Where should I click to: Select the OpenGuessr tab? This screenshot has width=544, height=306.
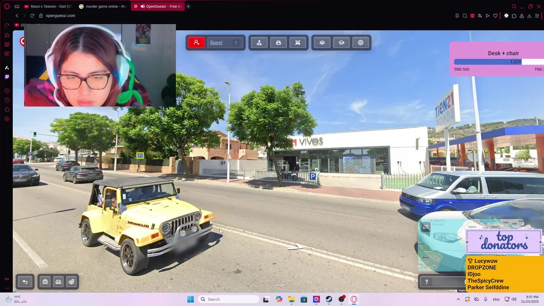157,6
